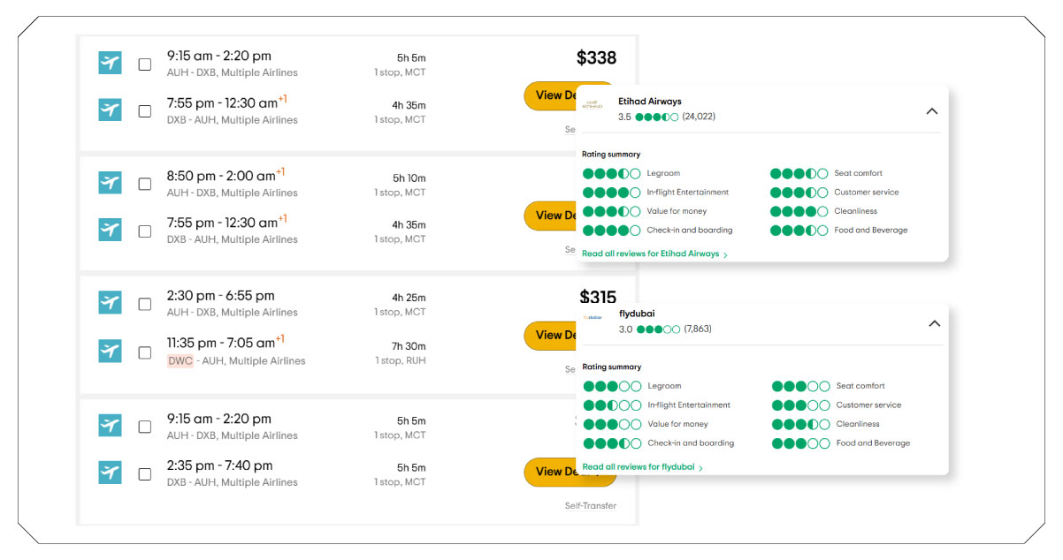Click the Legroom rating dots for Etihad Airways
The image size is (1063, 560).
tap(611, 173)
